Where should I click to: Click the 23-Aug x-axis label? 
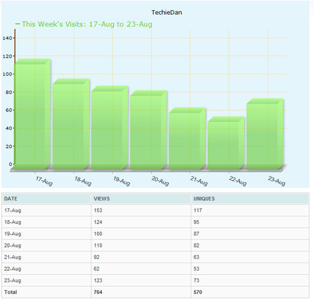[277, 181]
